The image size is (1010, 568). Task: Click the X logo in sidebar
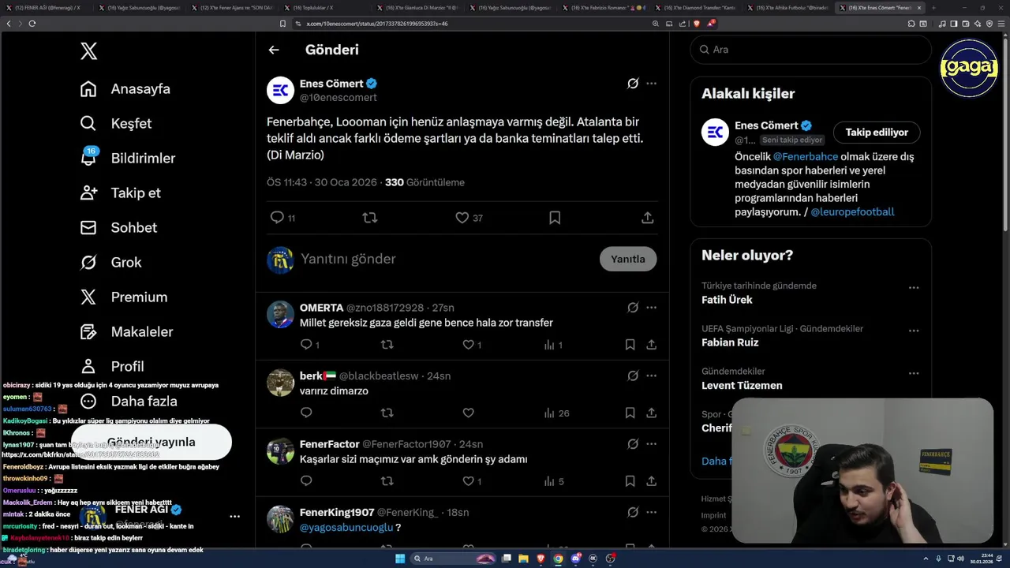pos(89,51)
